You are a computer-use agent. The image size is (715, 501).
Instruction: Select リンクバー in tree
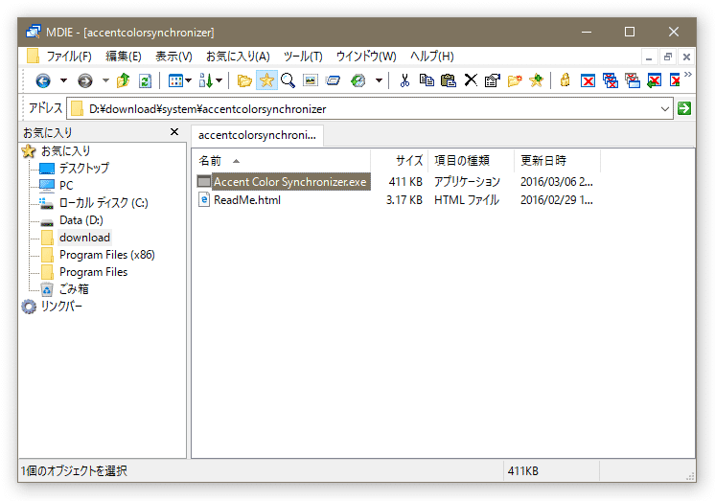[61, 307]
